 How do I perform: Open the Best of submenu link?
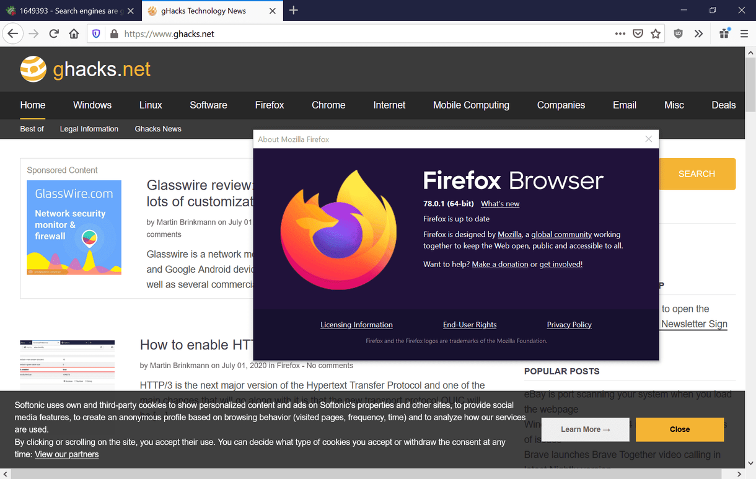(x=32, y=129)
